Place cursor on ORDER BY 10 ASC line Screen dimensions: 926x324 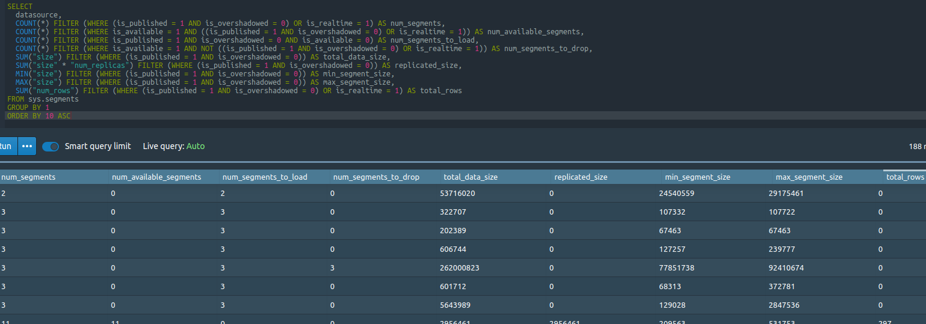point(39,115)
